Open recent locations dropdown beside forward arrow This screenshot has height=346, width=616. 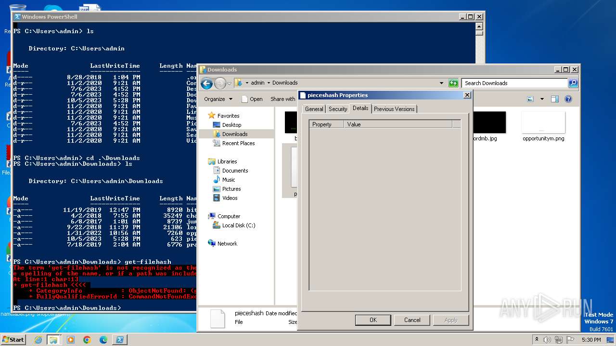click(229, 83)
